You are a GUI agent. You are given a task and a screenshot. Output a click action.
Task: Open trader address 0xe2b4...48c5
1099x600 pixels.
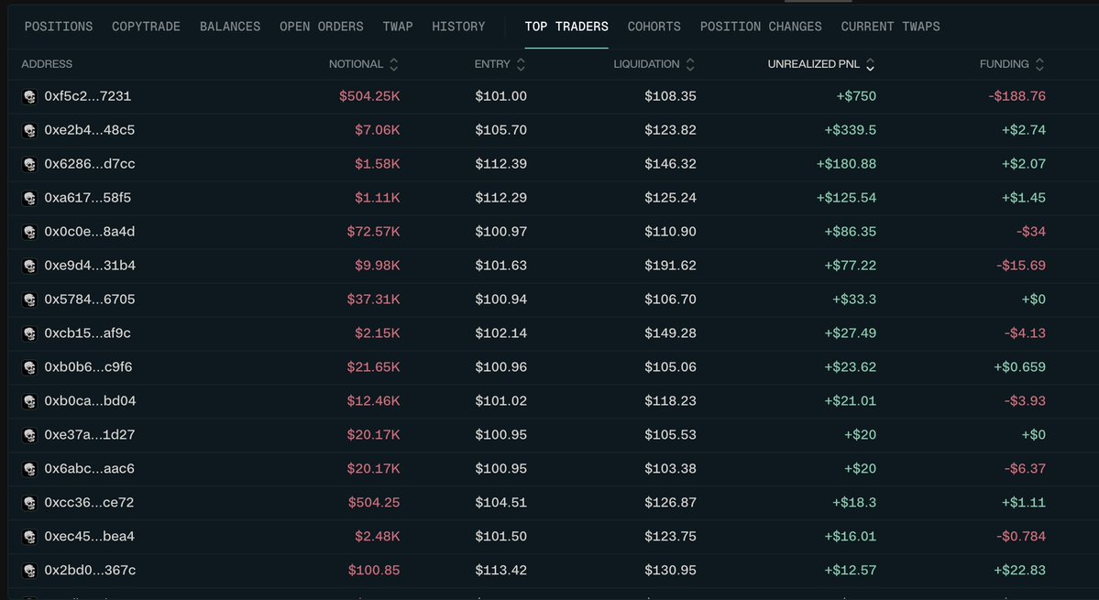(90, 129)
